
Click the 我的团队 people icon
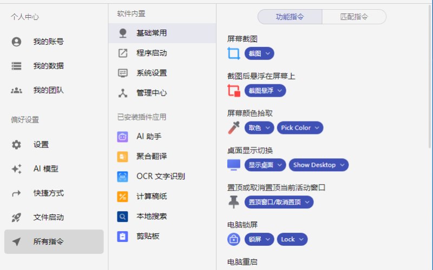[x=16, y=90]
